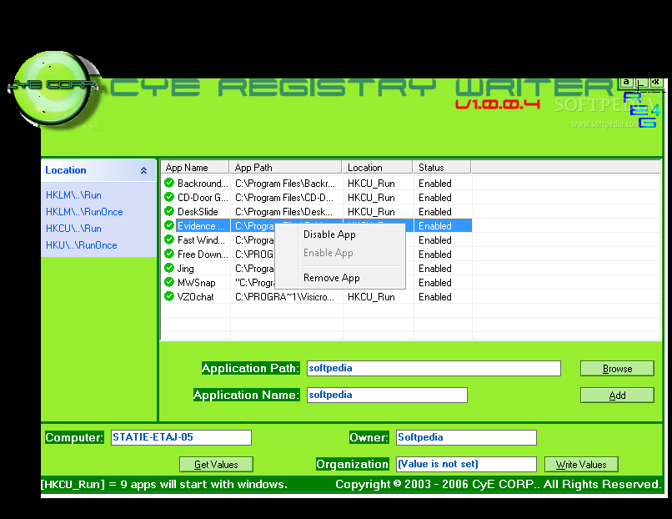Click the C:\Program Files\Desk... path cell
Viewport: 672px width, 519px height.
[283, 212]
